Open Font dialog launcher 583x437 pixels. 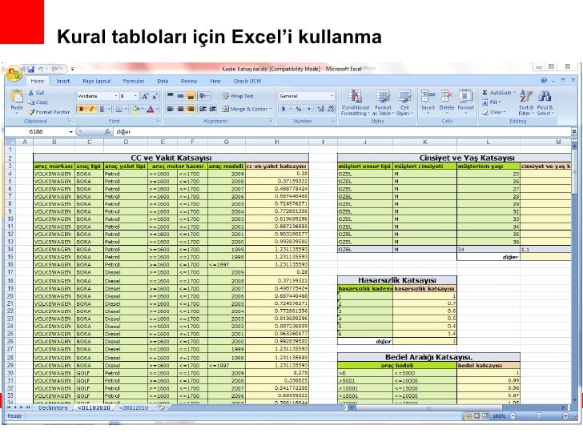point(158,121)
